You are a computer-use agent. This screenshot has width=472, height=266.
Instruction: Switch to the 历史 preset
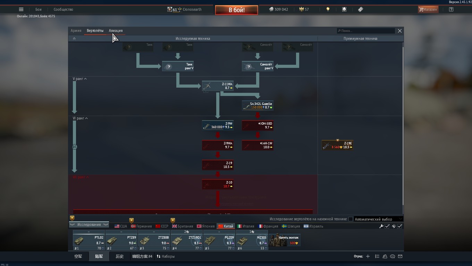click(119, 256)
